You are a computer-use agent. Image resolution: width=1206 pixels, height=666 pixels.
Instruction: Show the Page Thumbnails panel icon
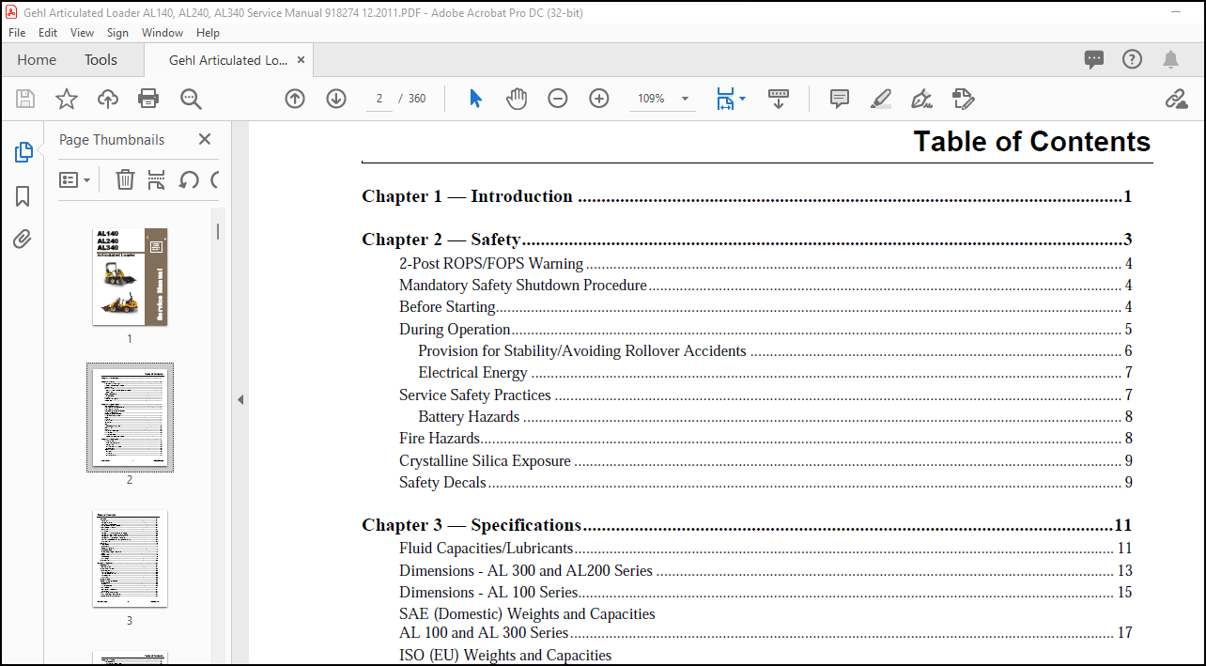pyautogui.click(x=23, y=152)
